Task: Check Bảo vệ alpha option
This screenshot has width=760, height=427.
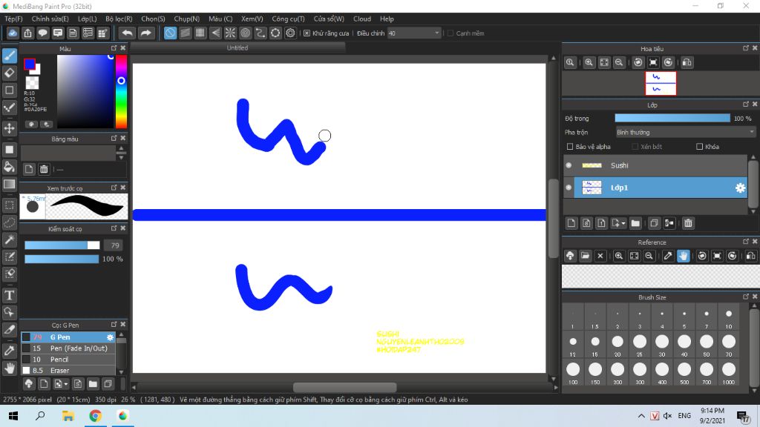Action: click(x=570, y=147)
